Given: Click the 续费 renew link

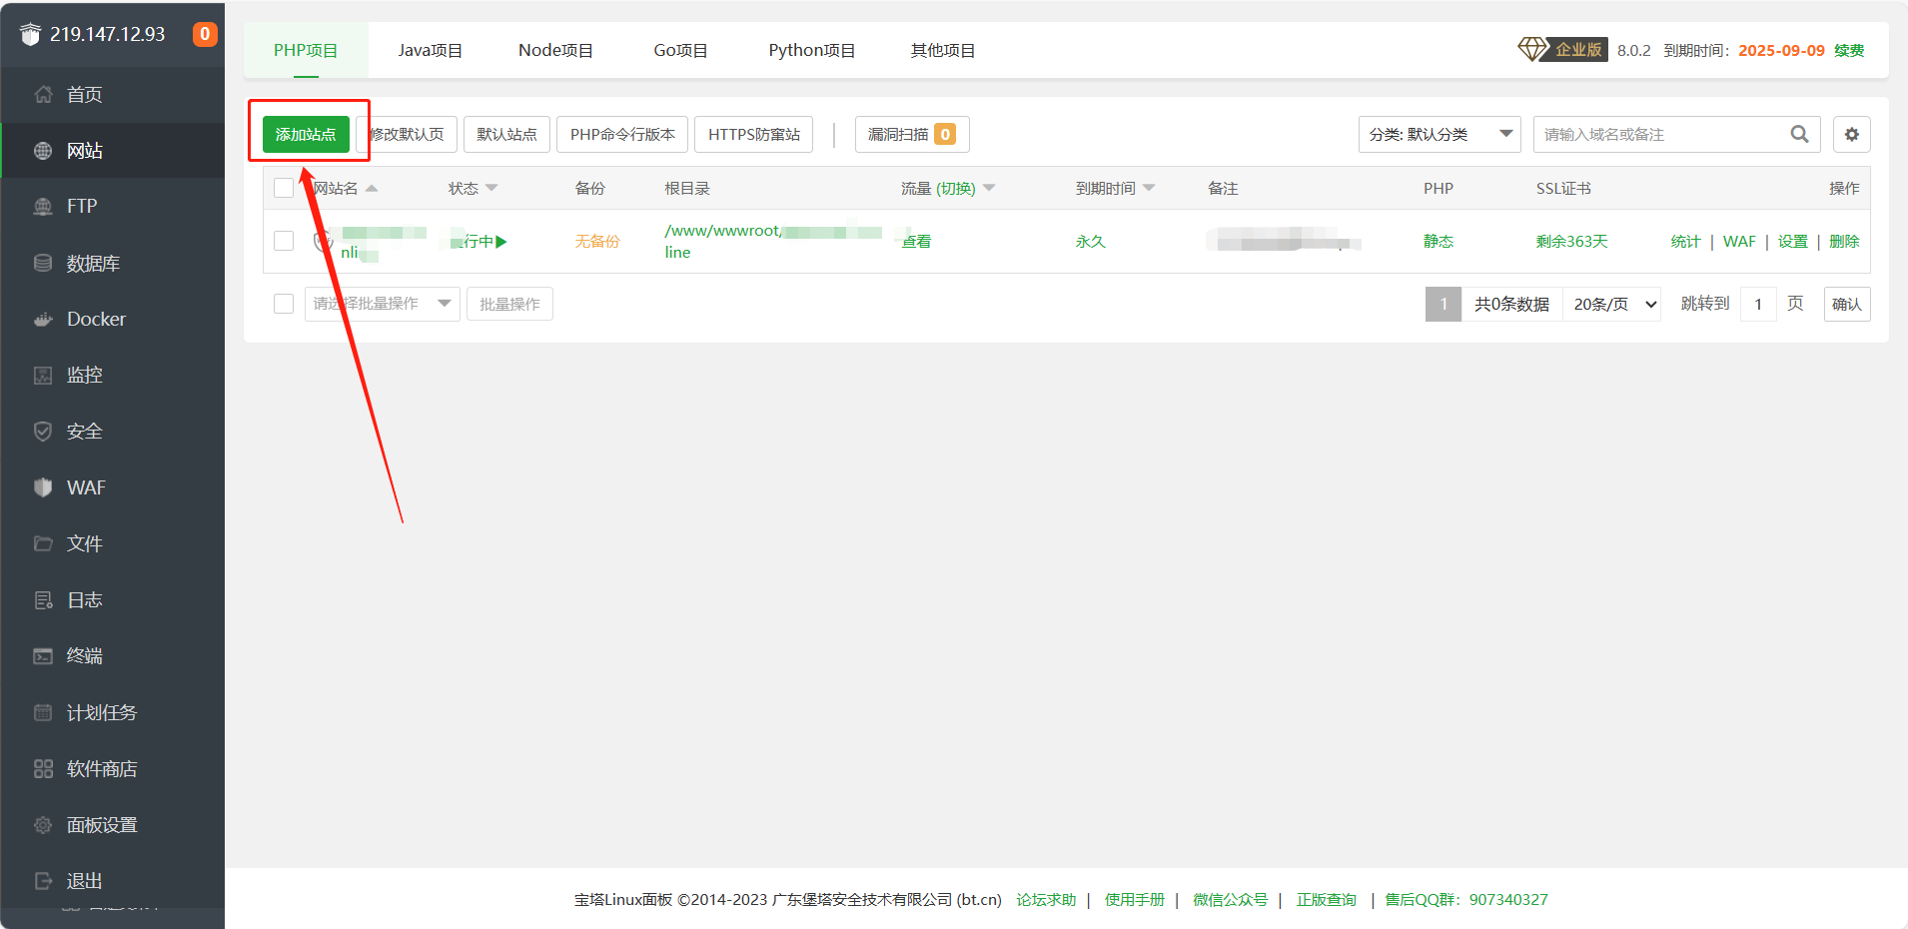Looking at the screenshot, I should pyautogui.click(x=1849, y=50).
